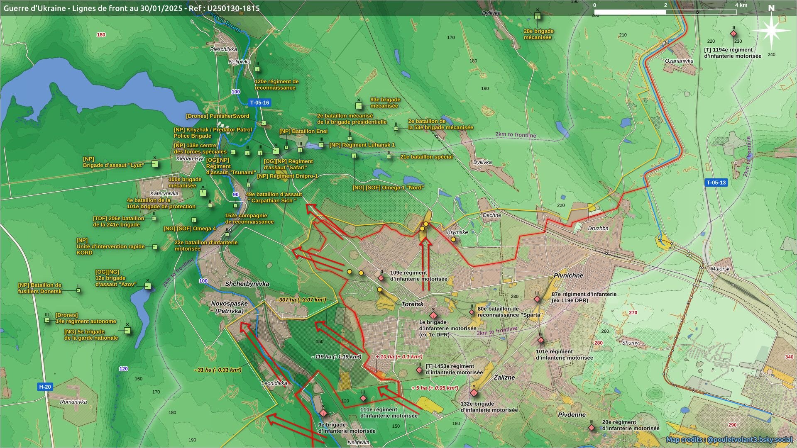
Task: Click the 109e régiment red diamond marker
Action: coord(381,278)
